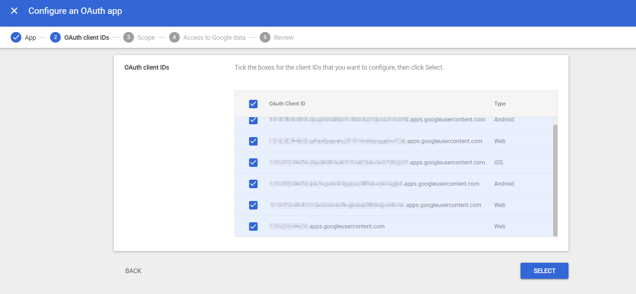Click the client ID list scrollbar
This screenshot has height=294, width=636.
[555, 178]
